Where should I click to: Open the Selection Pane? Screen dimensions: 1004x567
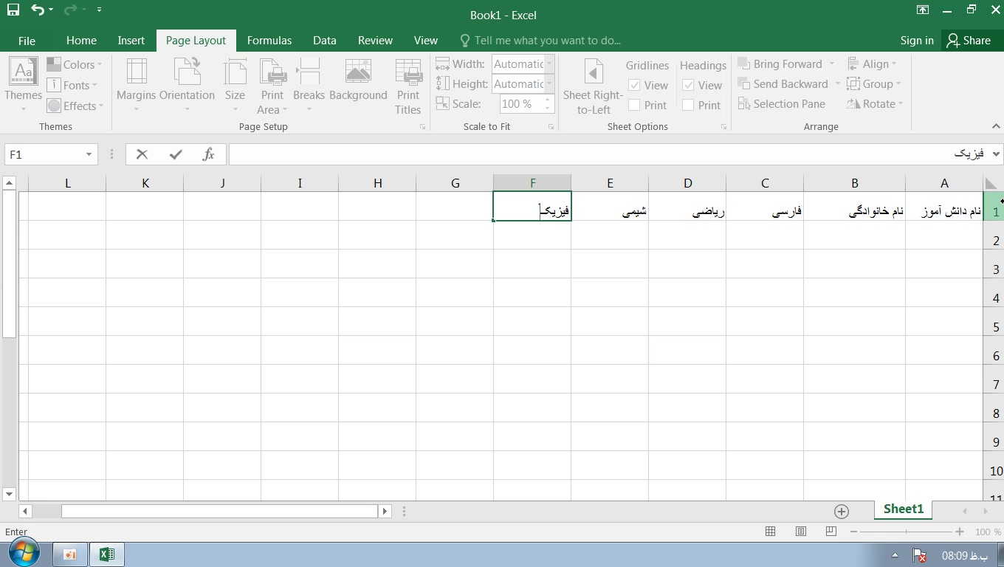click(781, 104)
